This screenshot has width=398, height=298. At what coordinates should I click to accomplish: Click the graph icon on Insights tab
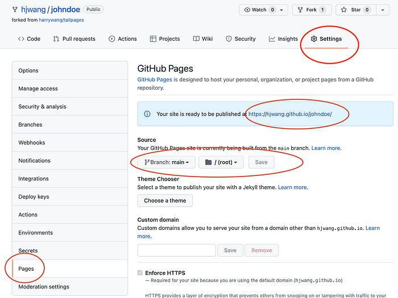click(x=272, y=39)
